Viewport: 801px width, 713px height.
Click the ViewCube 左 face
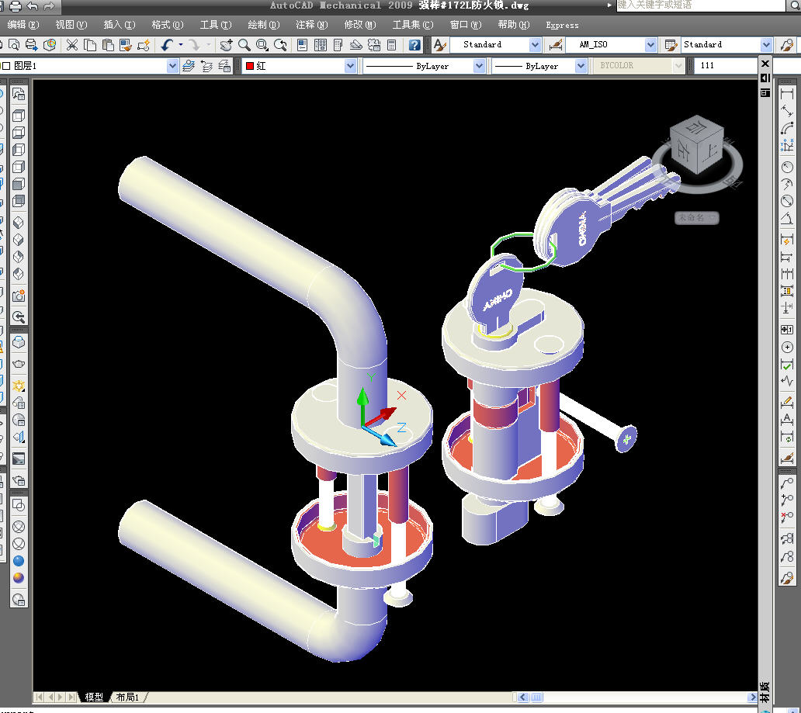click(x=684, y=149)
